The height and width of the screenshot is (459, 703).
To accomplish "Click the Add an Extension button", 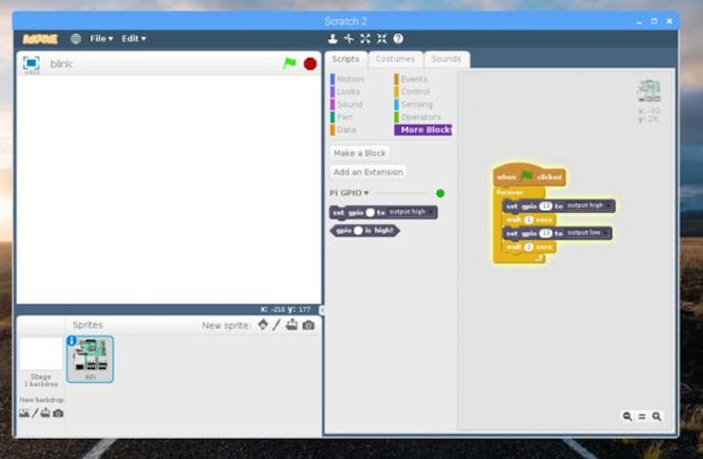I will [368, 172].
